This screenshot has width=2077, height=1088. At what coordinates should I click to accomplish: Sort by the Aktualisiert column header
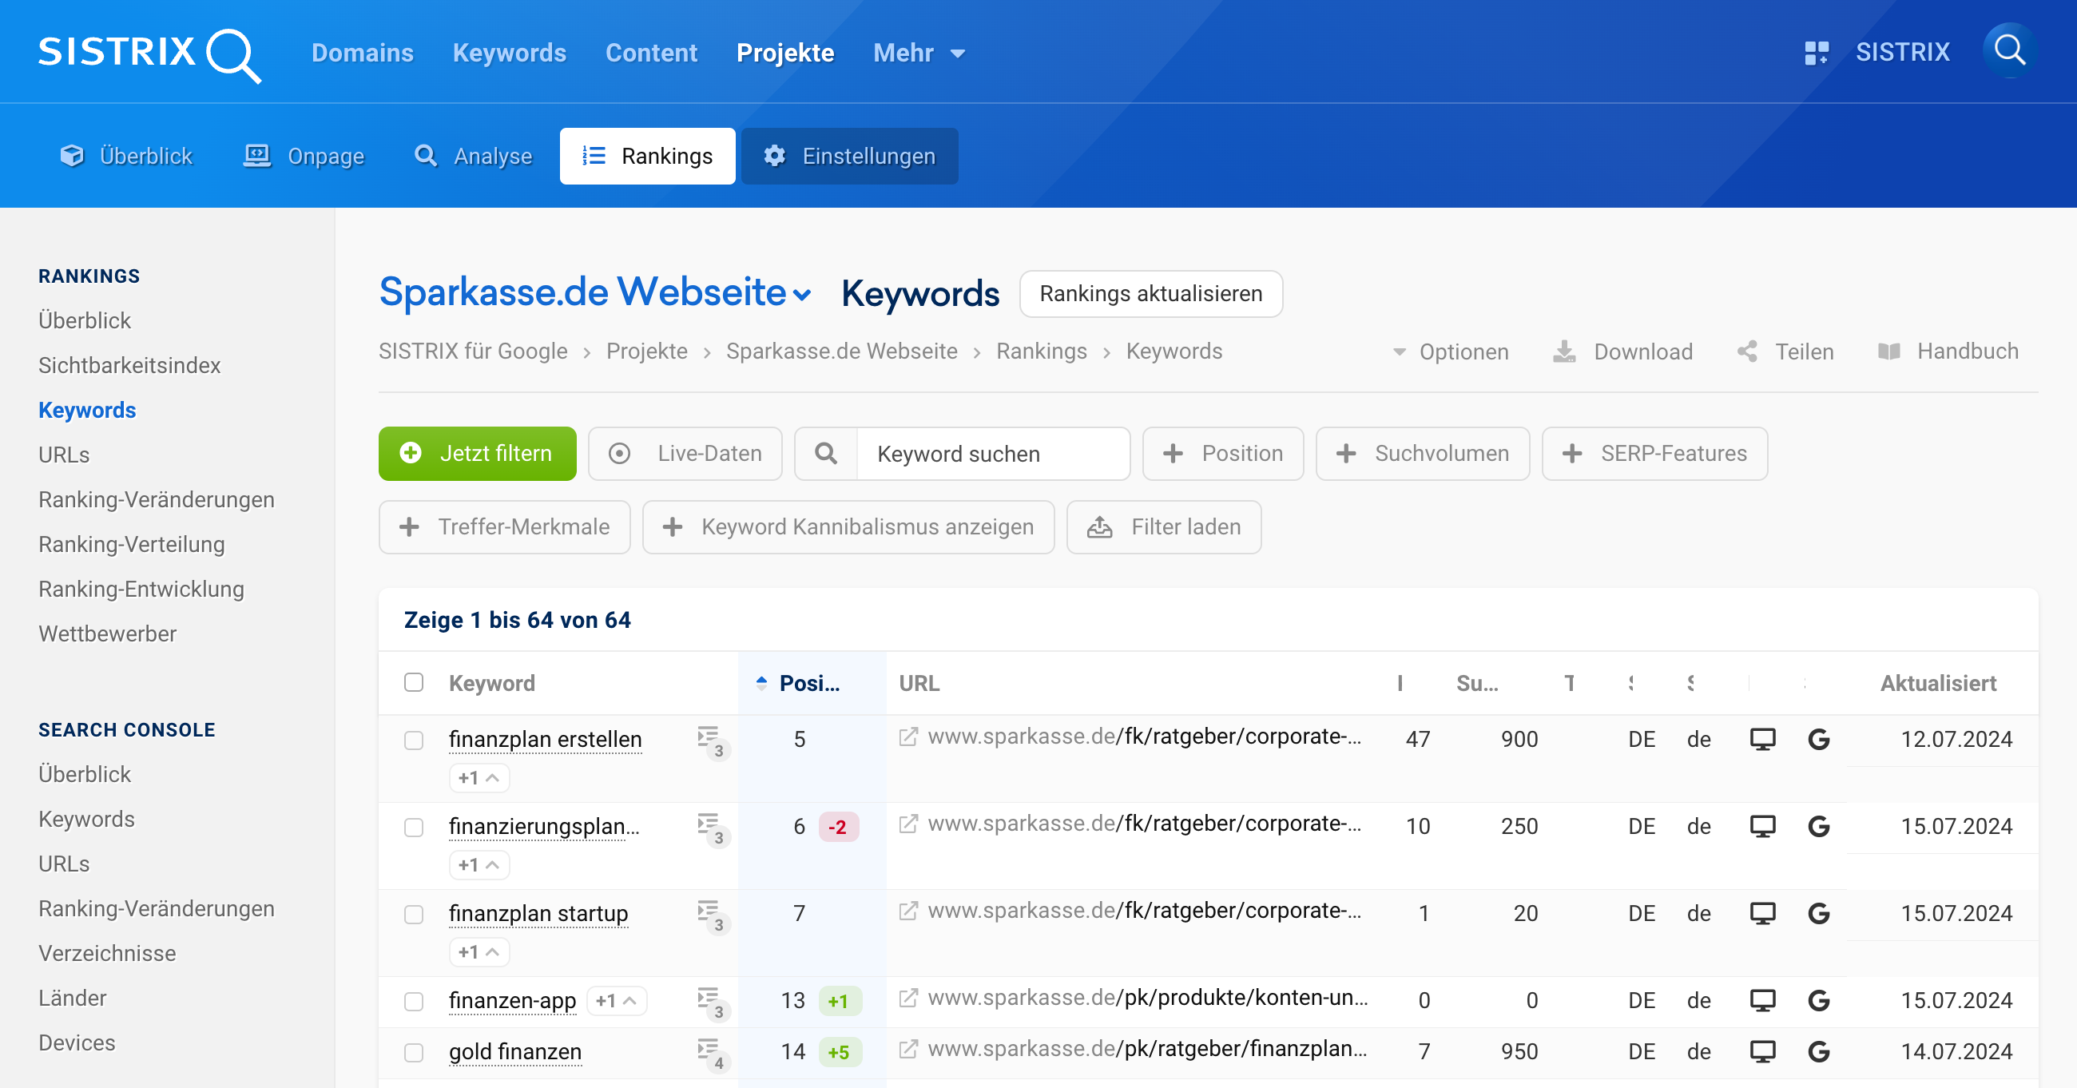tap(1938, 683)
